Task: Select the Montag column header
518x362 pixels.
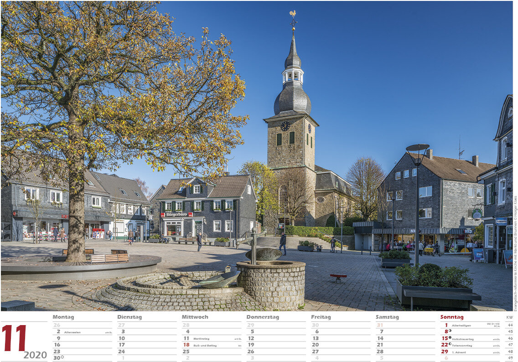Action: click(x=63, y=317)
